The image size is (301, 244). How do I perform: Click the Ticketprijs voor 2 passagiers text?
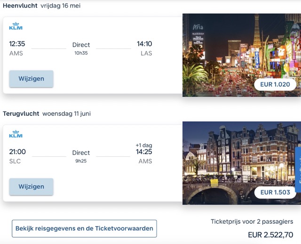click(252, 221)
